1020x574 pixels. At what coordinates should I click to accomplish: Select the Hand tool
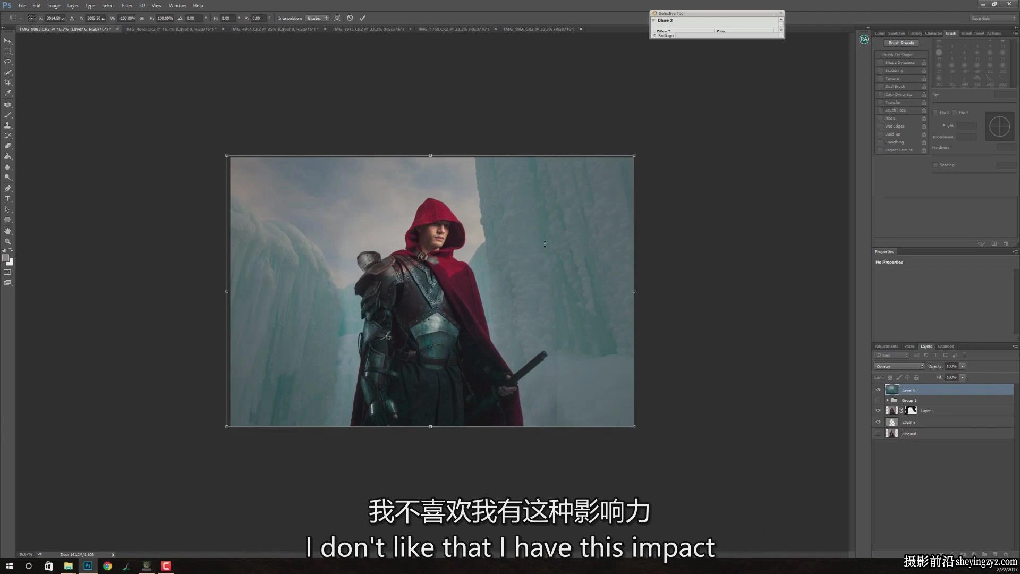pos(7,231)
